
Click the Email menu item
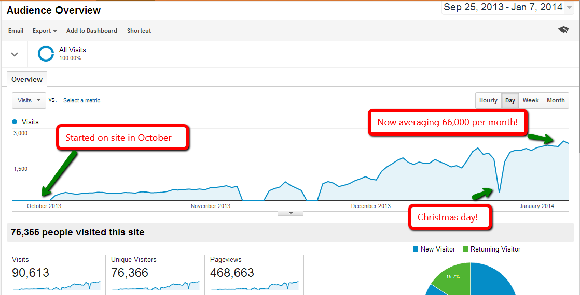pyautogui.click(x=16, y=31)
